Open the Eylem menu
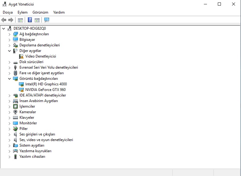Image resolution: width=241 pixels, height=176 pixels. (x=23, y=12)
